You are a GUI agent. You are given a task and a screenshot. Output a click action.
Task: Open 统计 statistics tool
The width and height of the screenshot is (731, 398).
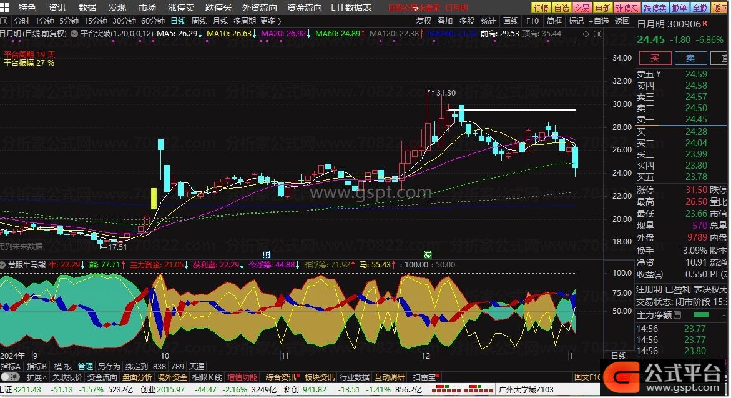coord(488,21)
